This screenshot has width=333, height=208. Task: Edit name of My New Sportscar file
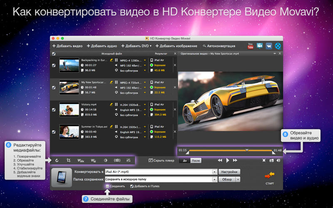pos(111,82)
